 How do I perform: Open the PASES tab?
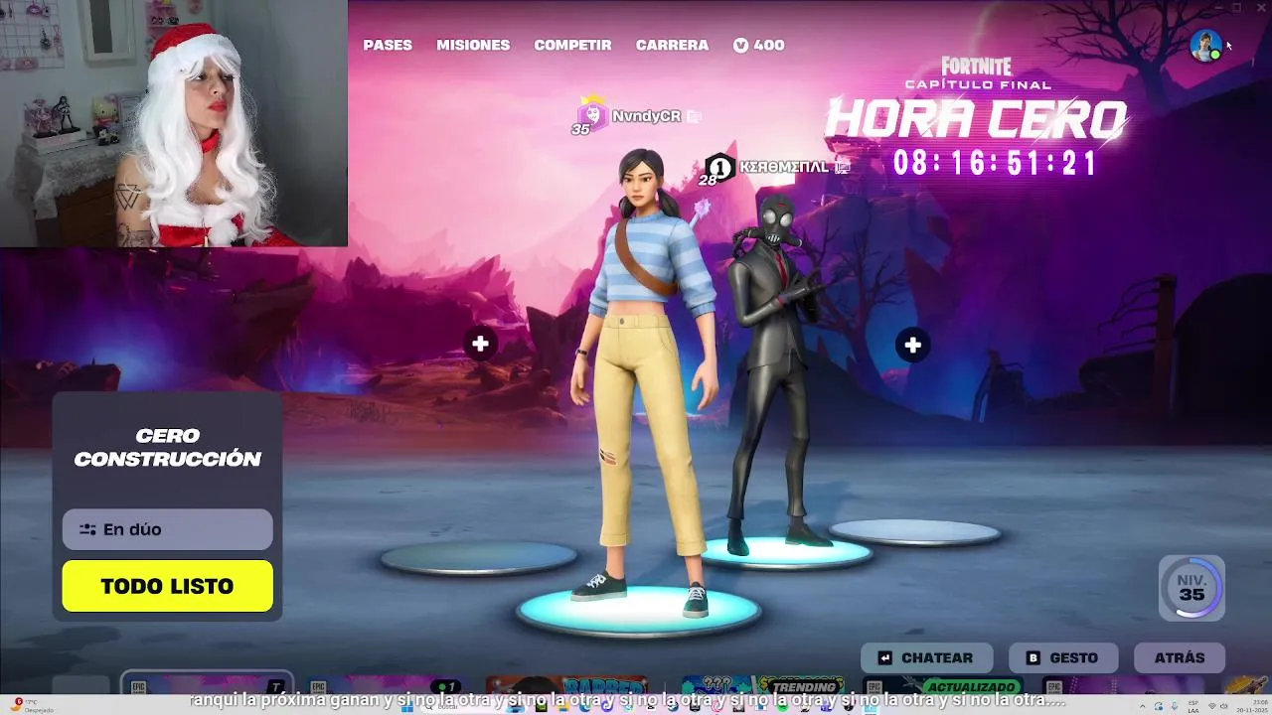click(388, 45)
